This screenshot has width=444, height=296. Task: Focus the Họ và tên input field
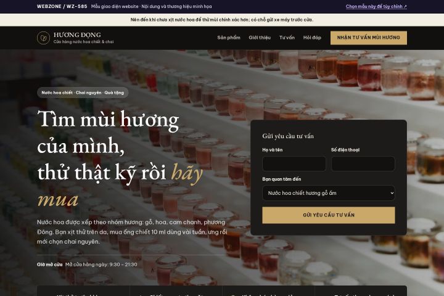coord(294,163)
